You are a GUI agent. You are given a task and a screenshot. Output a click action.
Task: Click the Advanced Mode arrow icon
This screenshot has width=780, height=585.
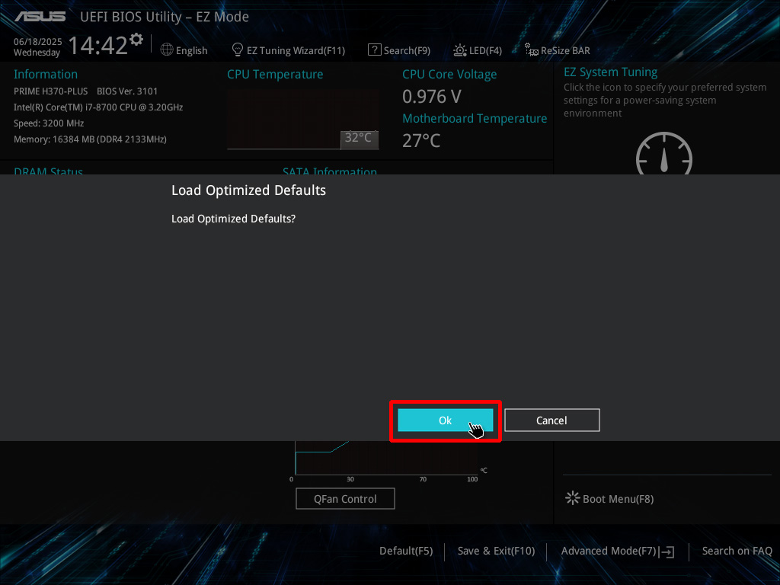tap(667, 551)
